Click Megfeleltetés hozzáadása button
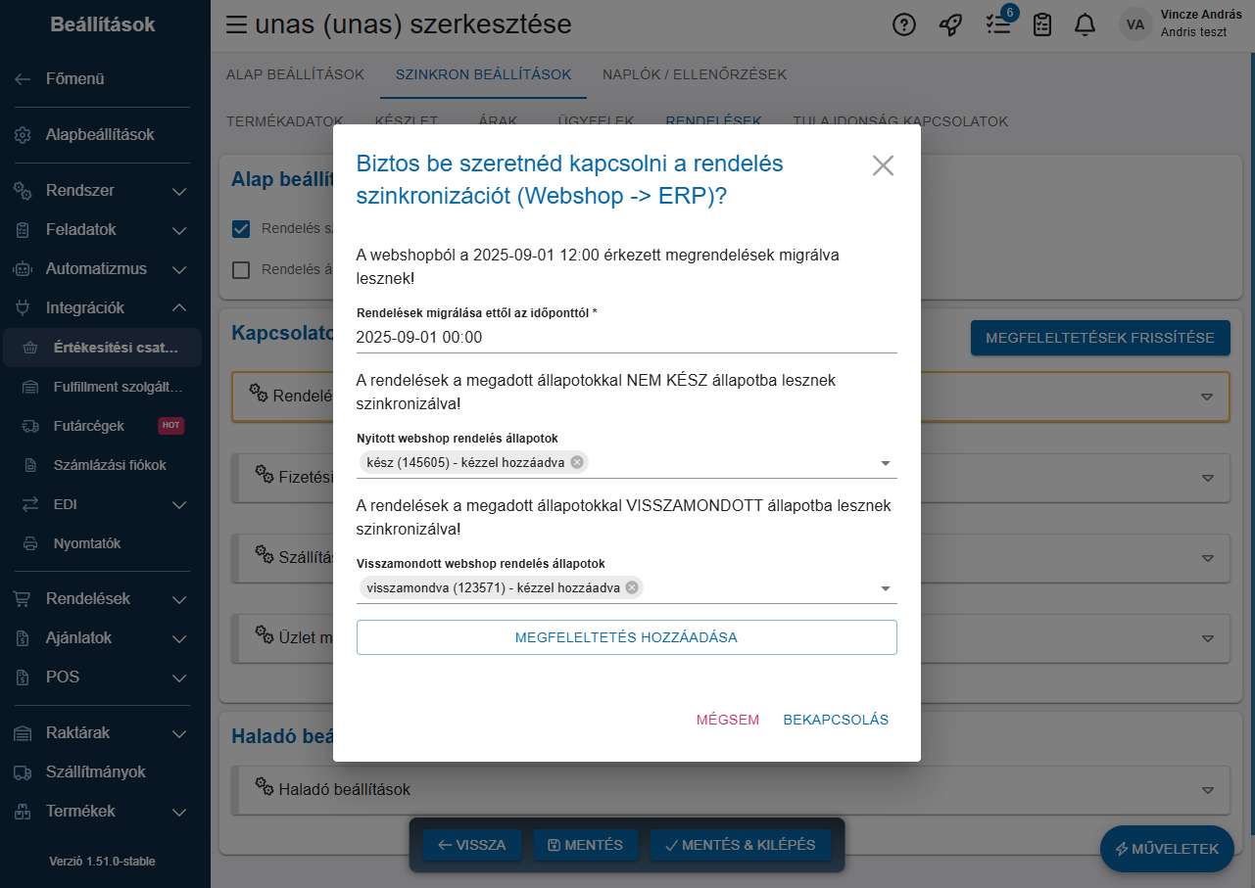 click(626, 637)
